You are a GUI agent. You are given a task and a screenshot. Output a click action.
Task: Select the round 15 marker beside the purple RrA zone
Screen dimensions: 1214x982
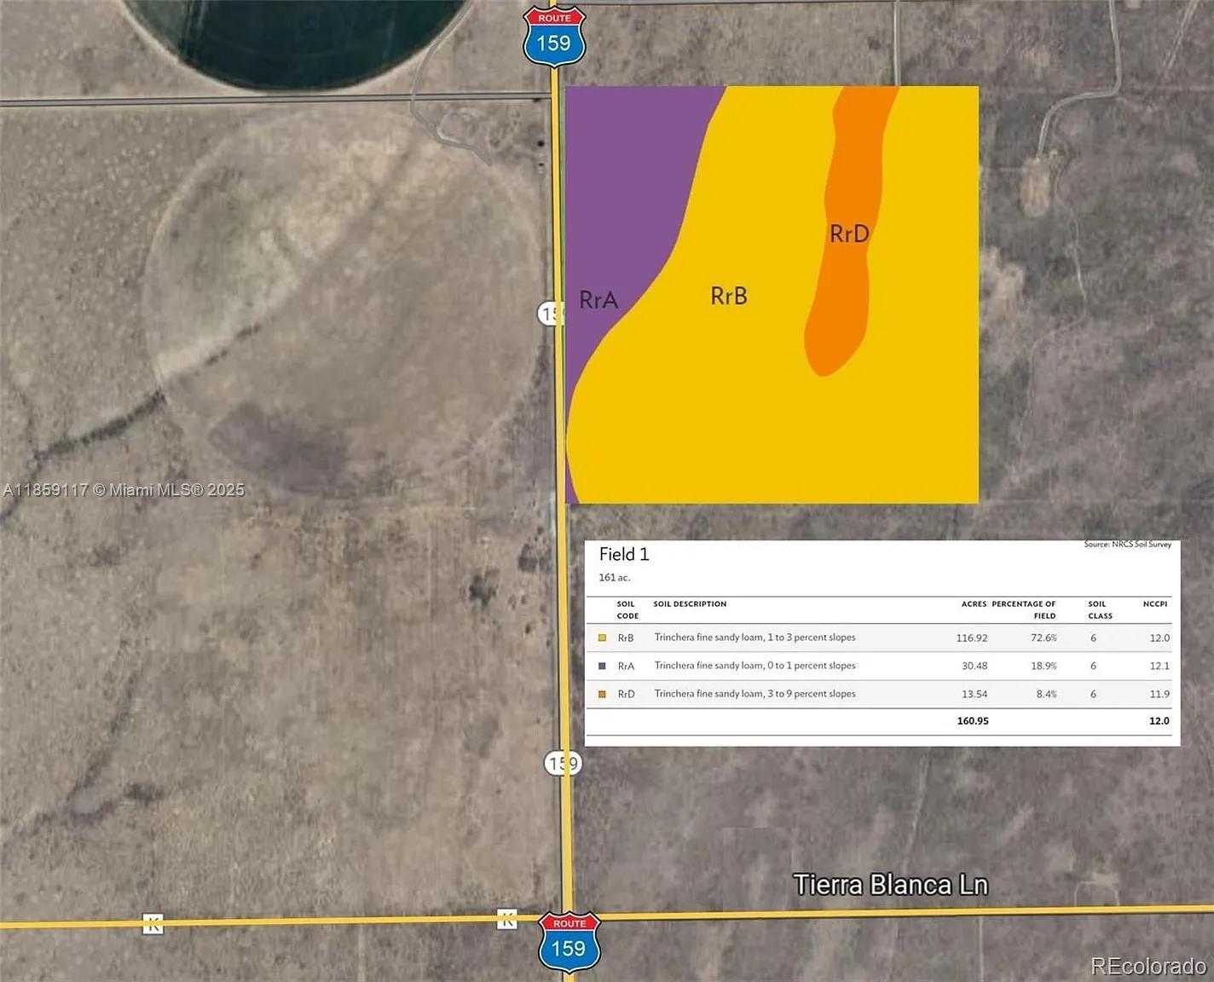tap(550, 314)
